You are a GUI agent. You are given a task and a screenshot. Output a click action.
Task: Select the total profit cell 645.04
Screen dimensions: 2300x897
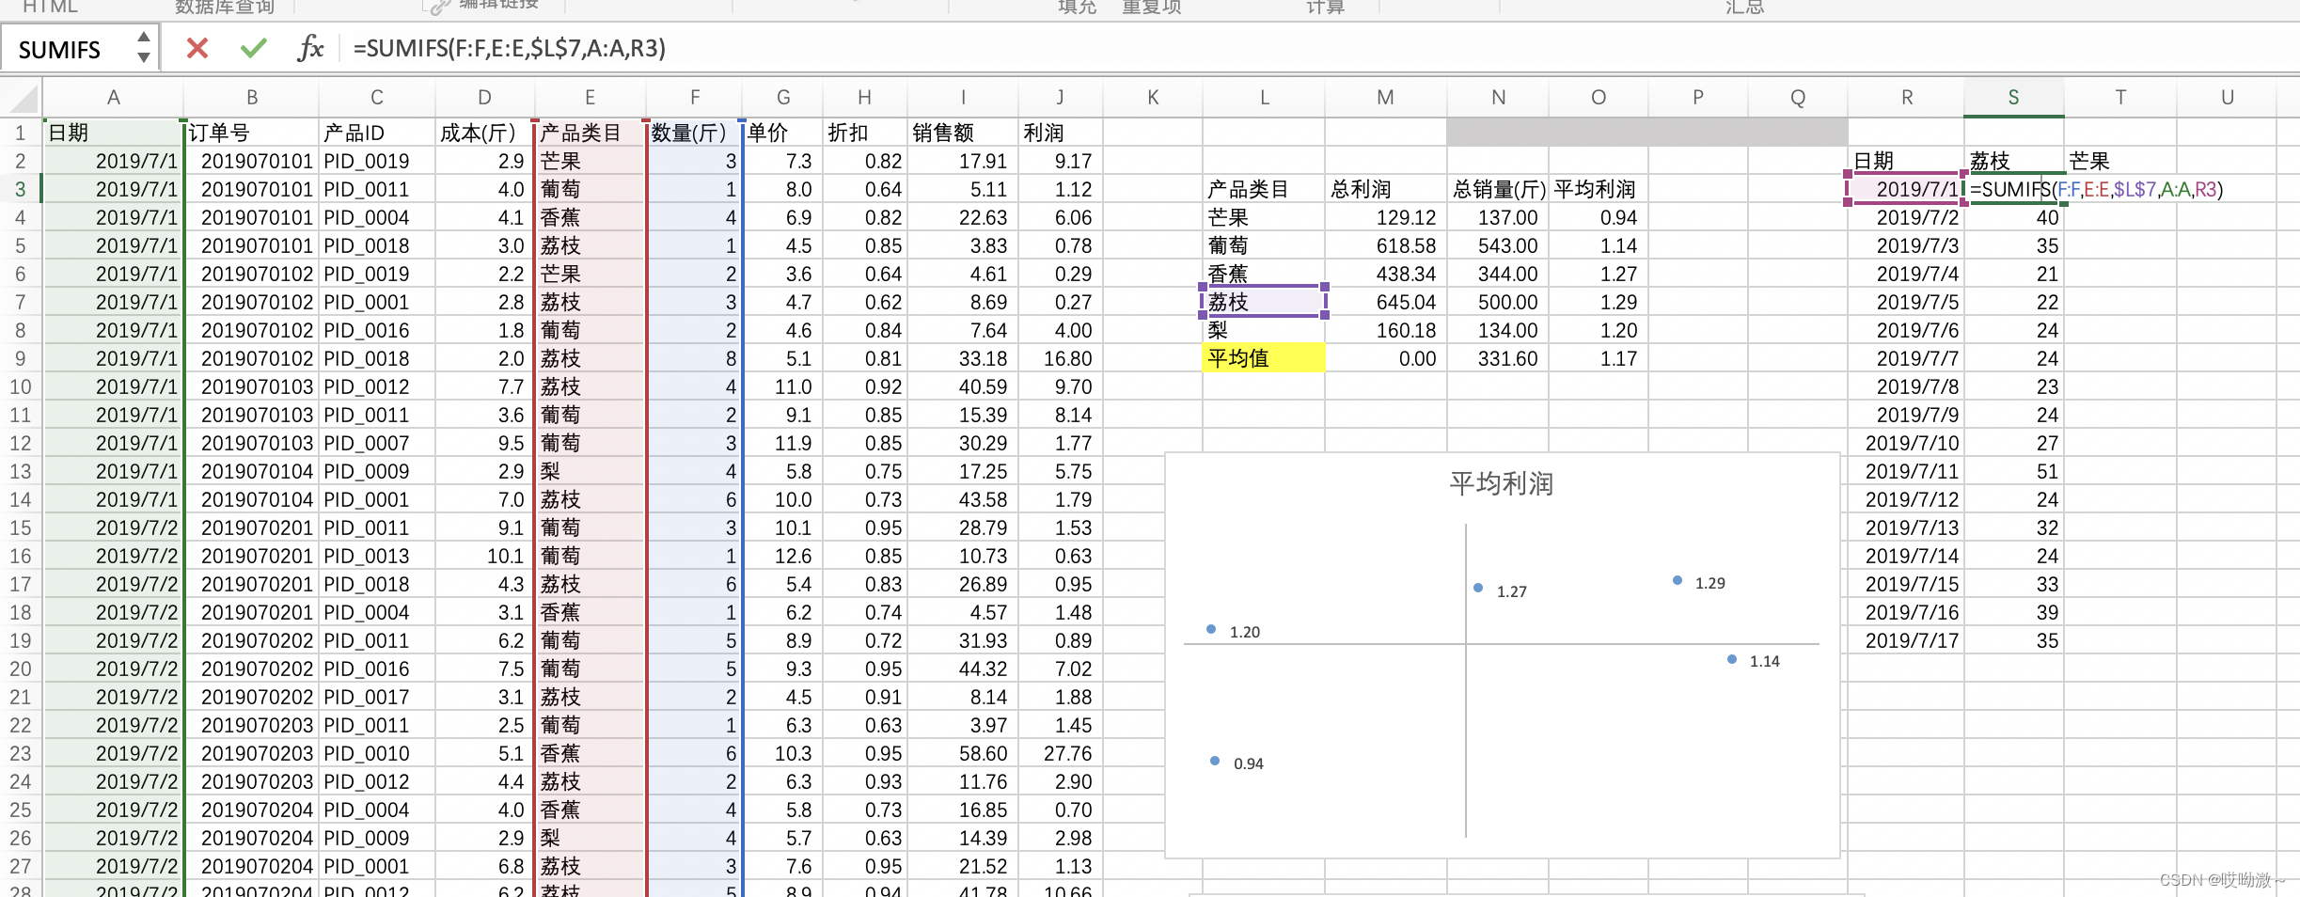pos(1385,302)
